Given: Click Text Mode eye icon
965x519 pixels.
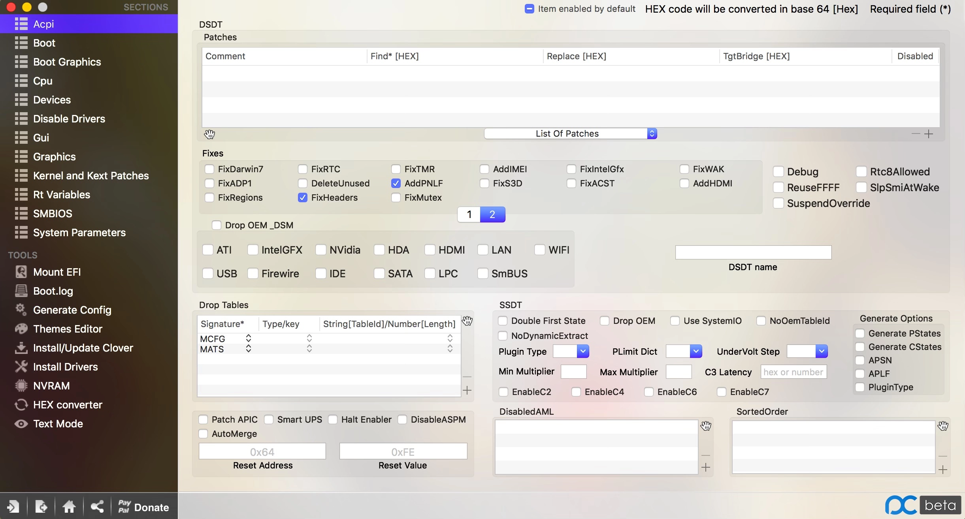Looking at the screenshot, I should [21, 423].
